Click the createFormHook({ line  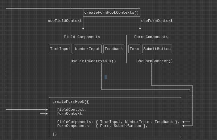70,102
